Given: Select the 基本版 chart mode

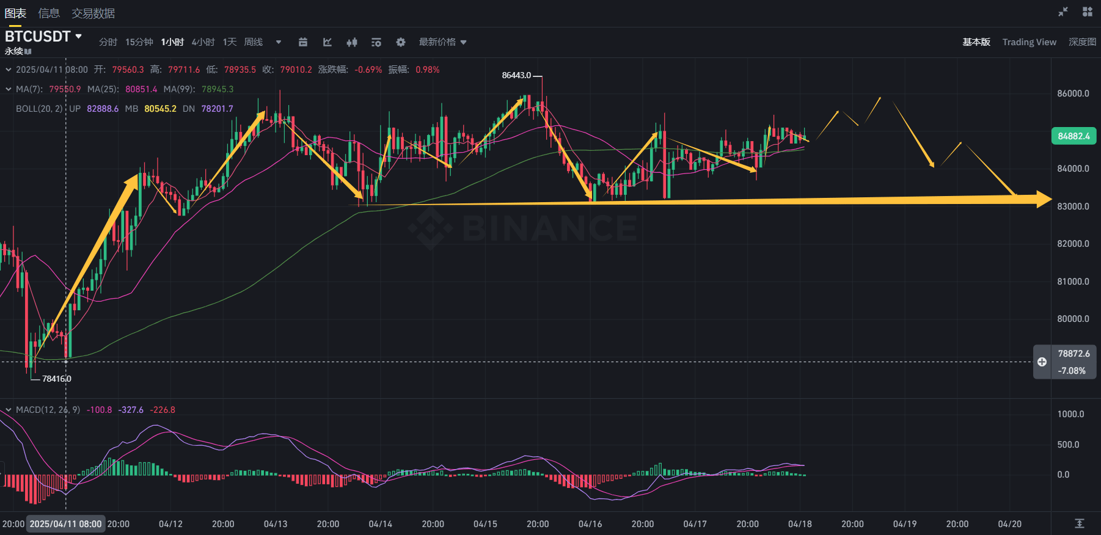Looking at the screenshot, I should tap(976, 42).
